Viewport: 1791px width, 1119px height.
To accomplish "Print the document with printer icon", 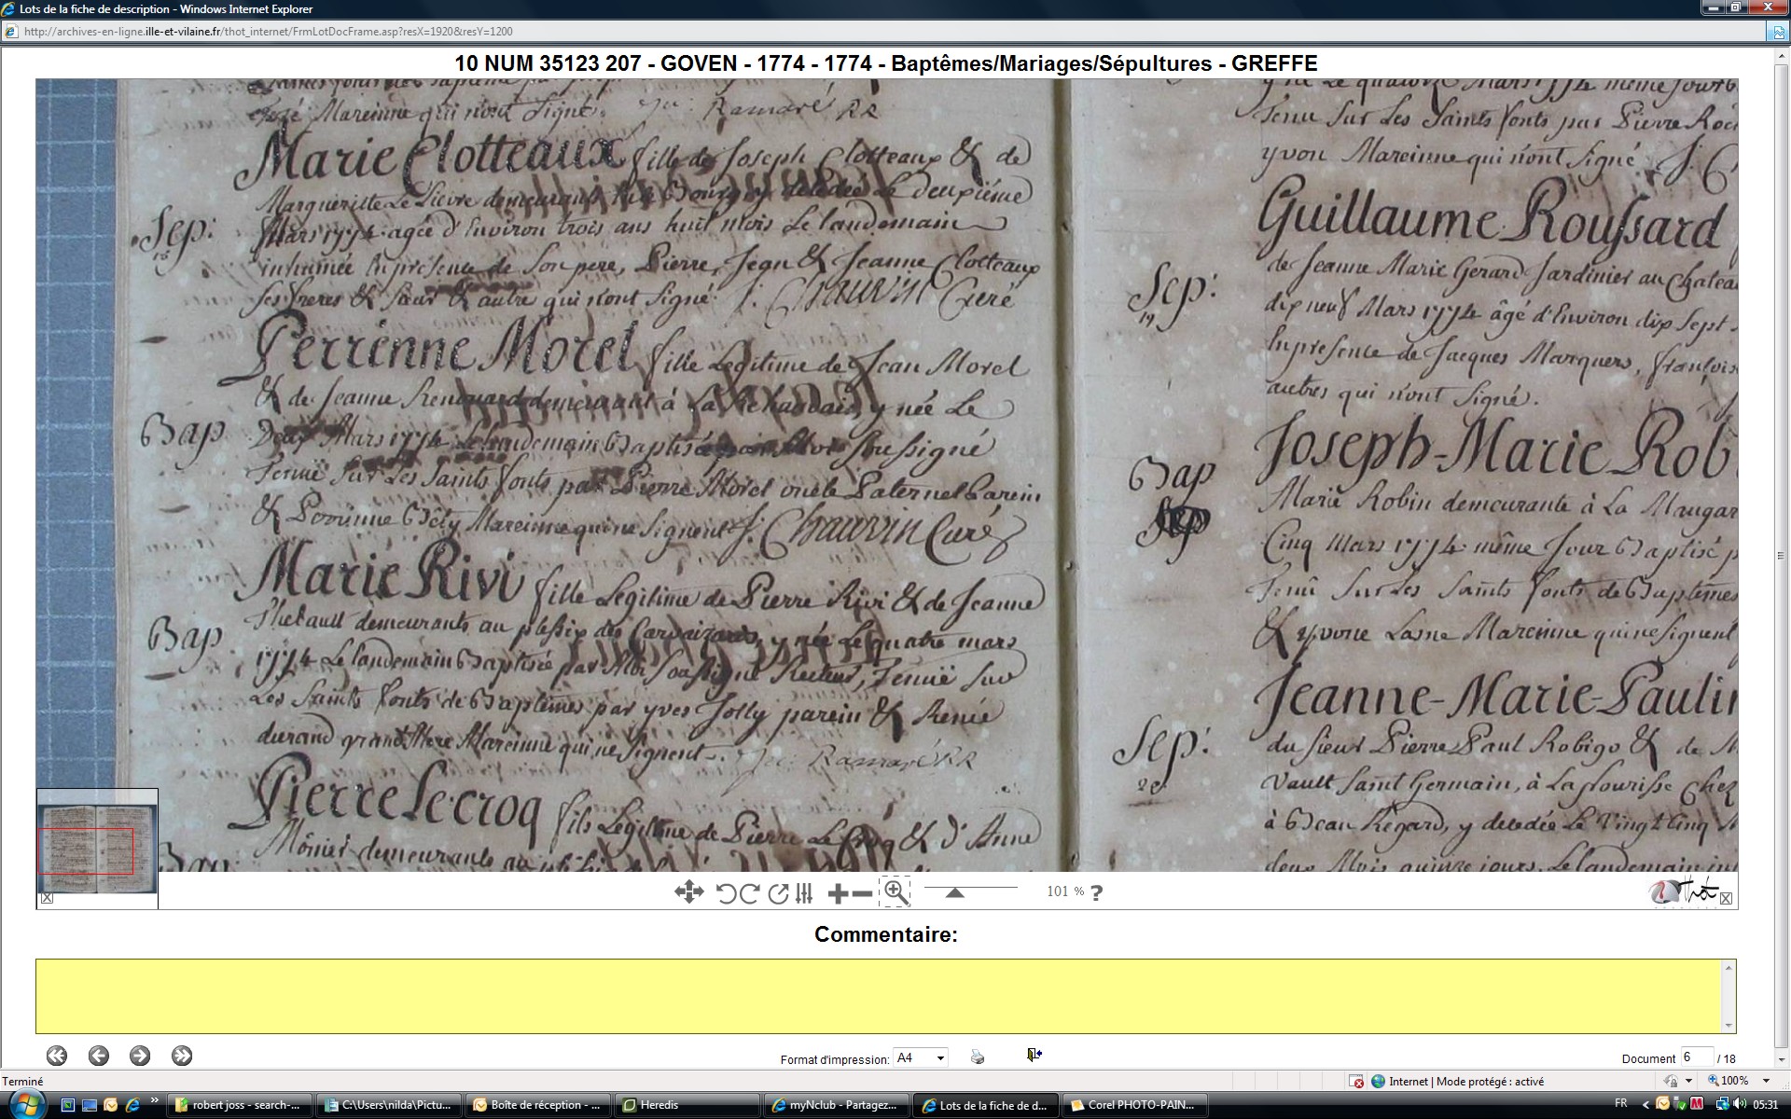I will (x=978, y=1057).
